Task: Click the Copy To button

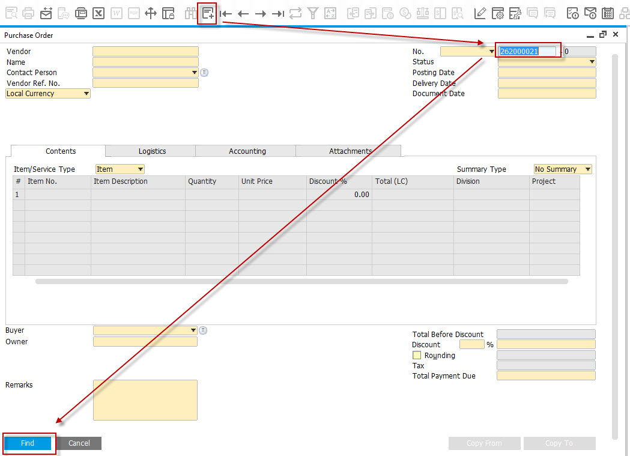Action: click(x=559, y=443)
